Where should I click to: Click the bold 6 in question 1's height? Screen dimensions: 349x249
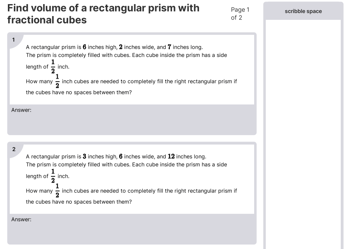coord(84,47)
